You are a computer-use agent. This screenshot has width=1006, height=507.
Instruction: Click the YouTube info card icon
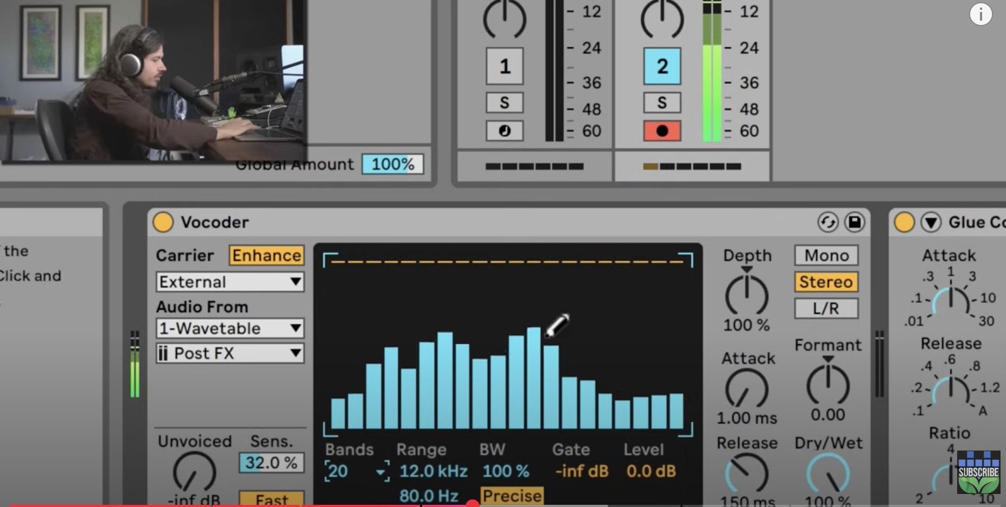click(980, 14)
